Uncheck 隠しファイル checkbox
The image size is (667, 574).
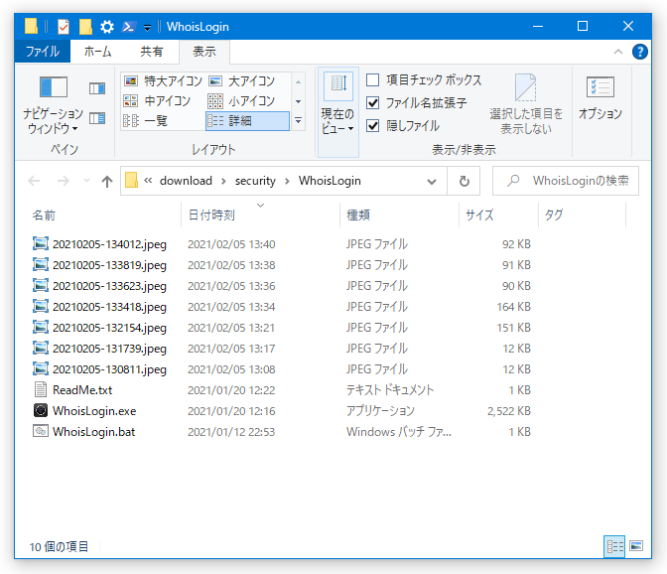pyautogui.click(x=372, y=126)
